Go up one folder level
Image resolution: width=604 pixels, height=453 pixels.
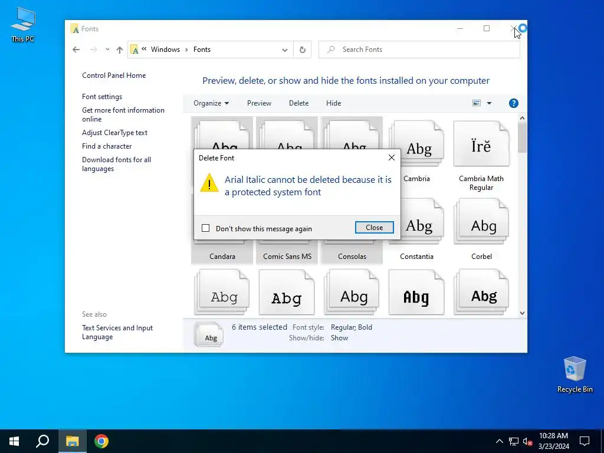point(120,50)
